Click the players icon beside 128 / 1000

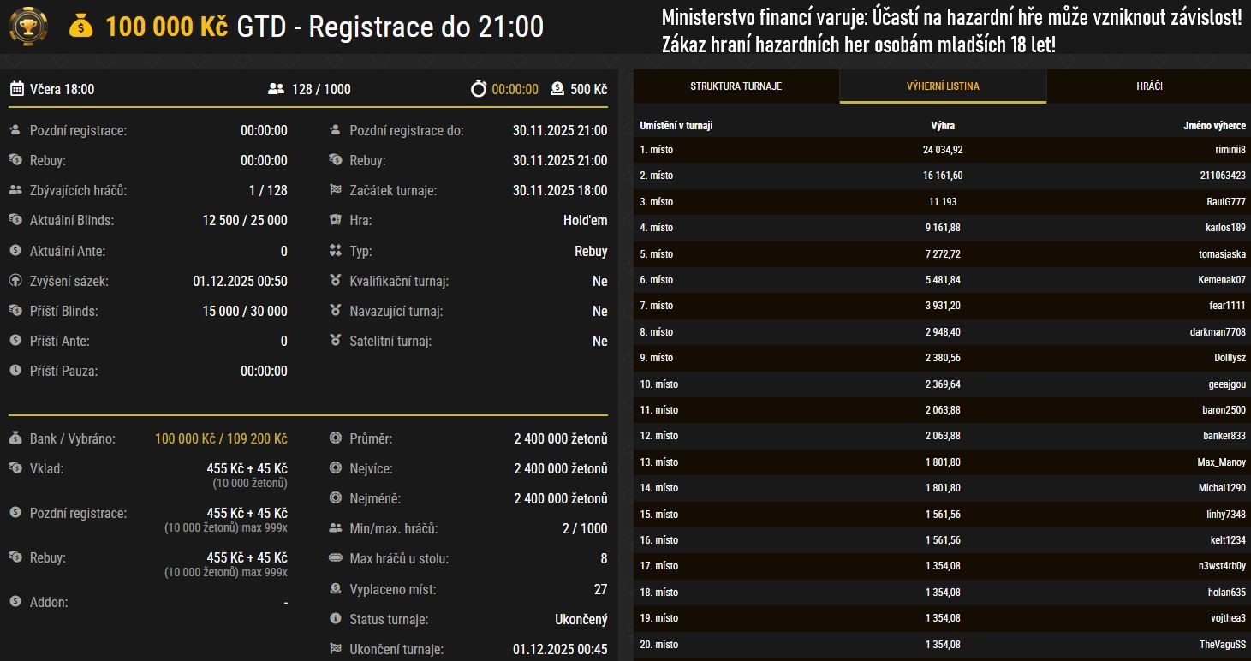pos(276,89)
